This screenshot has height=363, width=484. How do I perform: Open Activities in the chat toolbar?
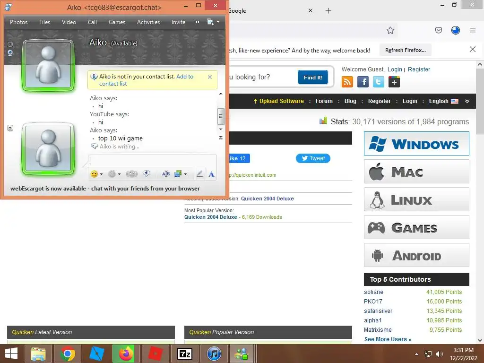(148, 22)
